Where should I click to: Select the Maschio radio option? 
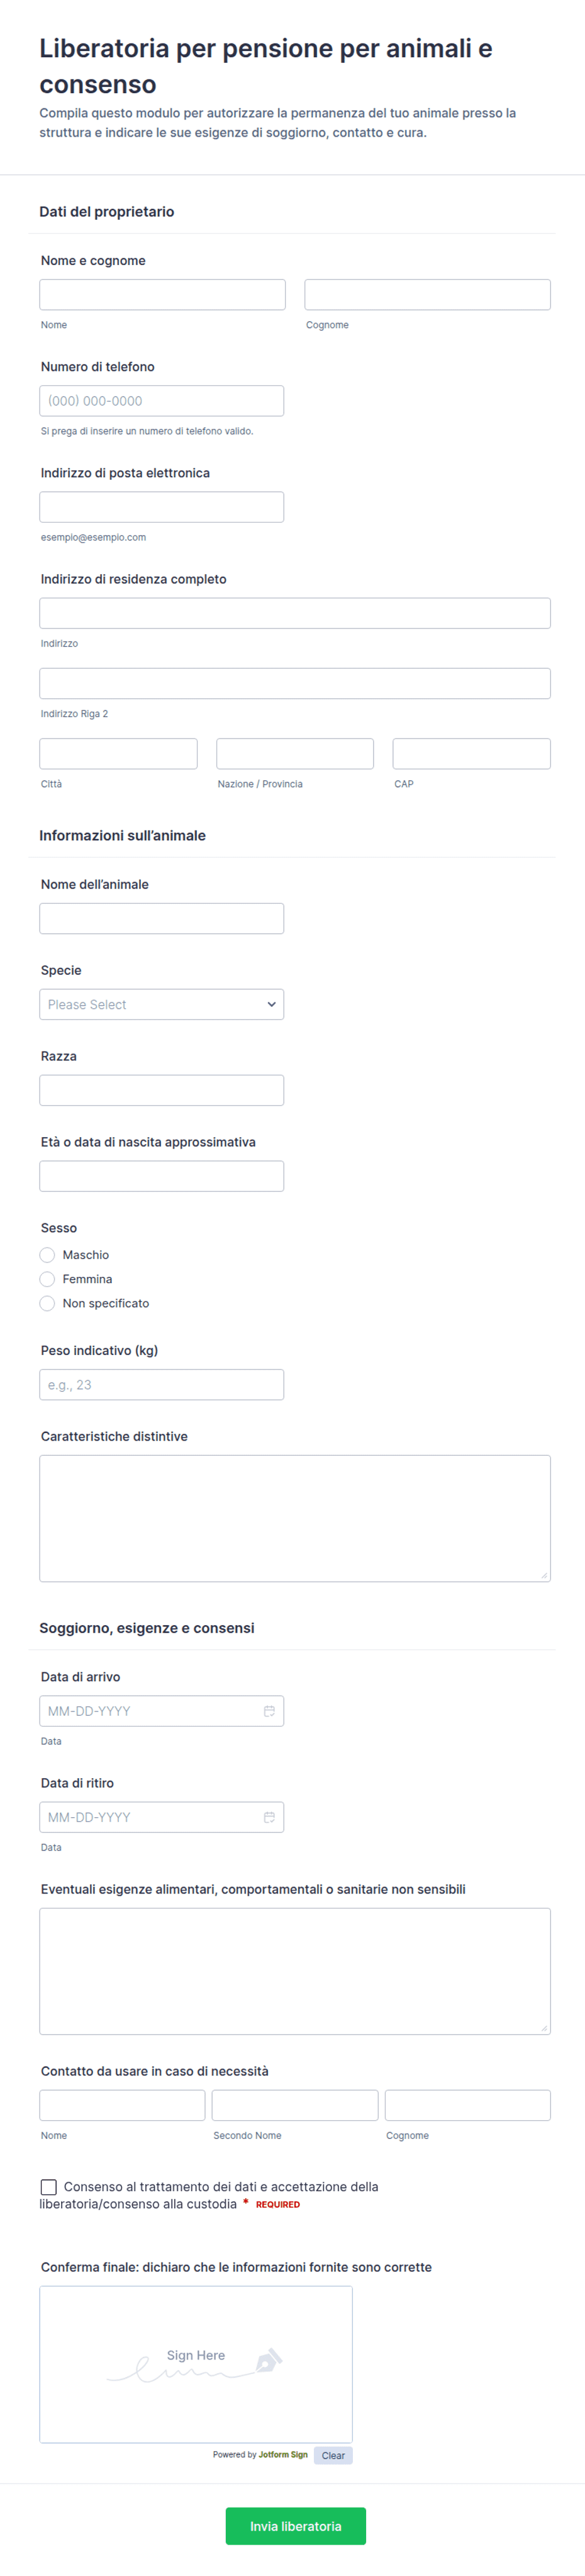pos(47,1255)
